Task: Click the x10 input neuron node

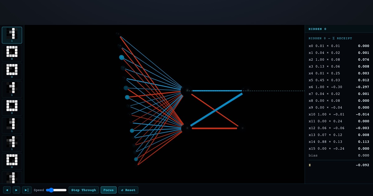Action: click(132, 131)
